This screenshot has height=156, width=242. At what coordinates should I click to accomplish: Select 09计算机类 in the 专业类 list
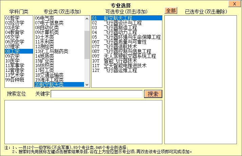(47, 32)
